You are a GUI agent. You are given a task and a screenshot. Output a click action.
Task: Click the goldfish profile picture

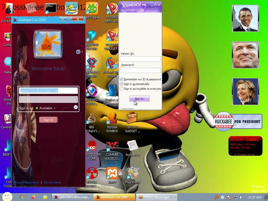click(x=48, y=44)
